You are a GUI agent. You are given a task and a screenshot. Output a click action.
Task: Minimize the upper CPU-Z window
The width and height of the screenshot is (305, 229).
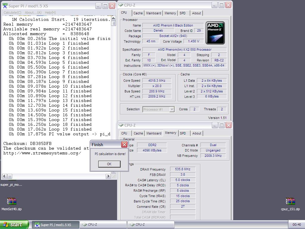click(x=214, y=5)
